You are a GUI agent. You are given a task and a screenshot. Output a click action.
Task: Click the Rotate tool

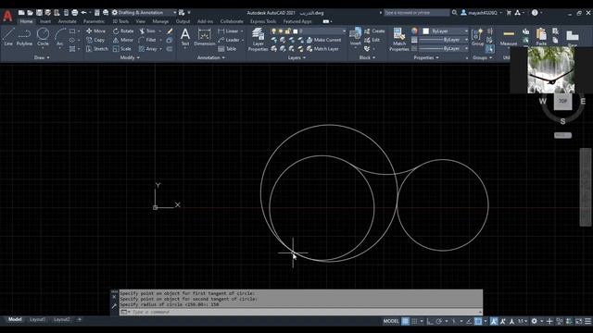click(123, 31)
